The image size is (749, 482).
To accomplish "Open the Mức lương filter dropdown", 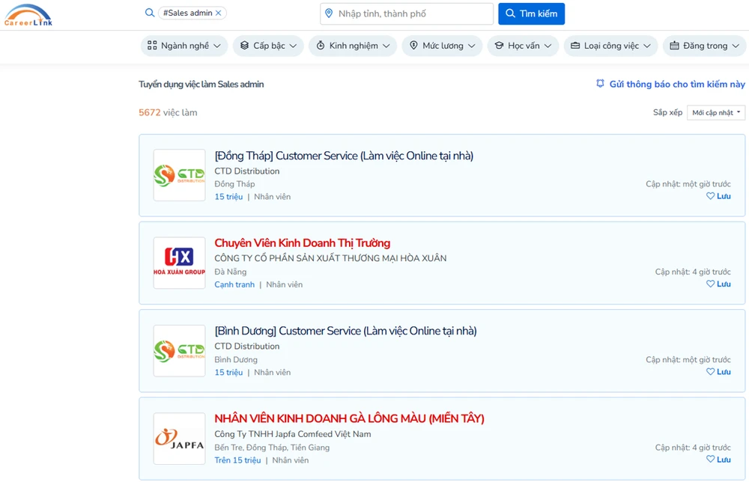I will (x=441, y=46).
